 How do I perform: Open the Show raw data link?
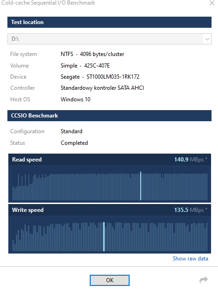point(190,259)
